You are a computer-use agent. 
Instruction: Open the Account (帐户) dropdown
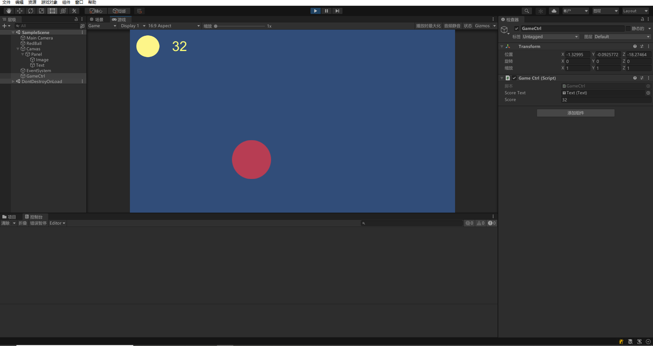click(x=575, y=11)
